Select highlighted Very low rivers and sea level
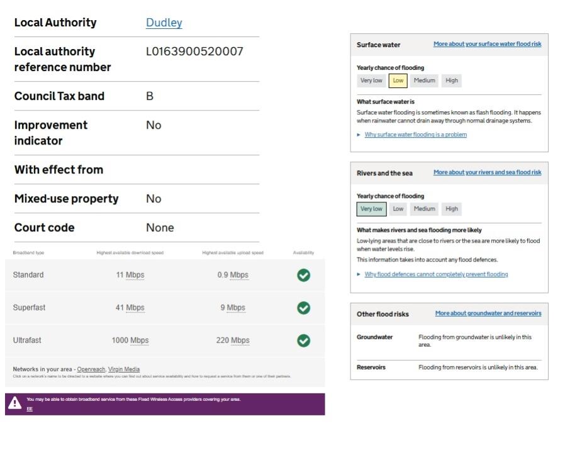 (371, 209)
